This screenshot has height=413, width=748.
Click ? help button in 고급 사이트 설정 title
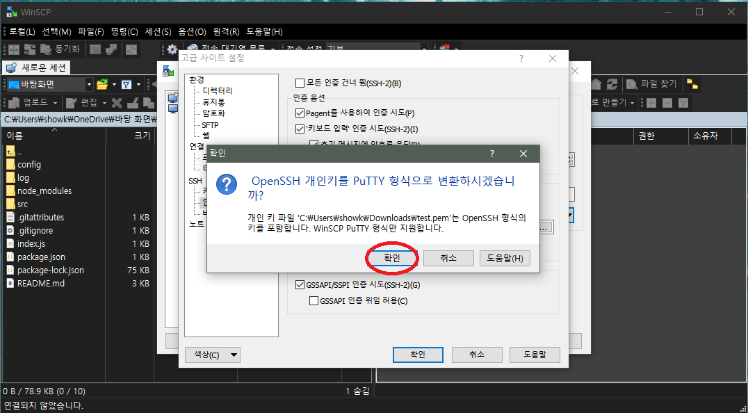tap(521, 58)
